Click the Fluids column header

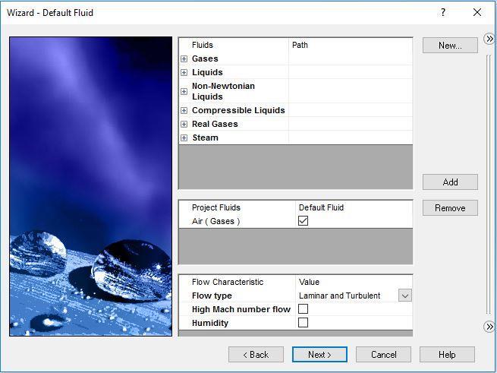pyautogui.click(x=203, y=45)
